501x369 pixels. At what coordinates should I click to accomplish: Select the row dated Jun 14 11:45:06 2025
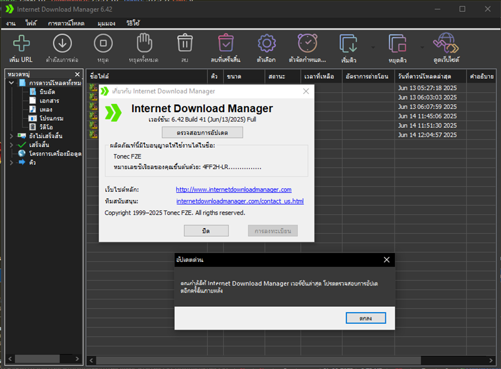[427, 116]
